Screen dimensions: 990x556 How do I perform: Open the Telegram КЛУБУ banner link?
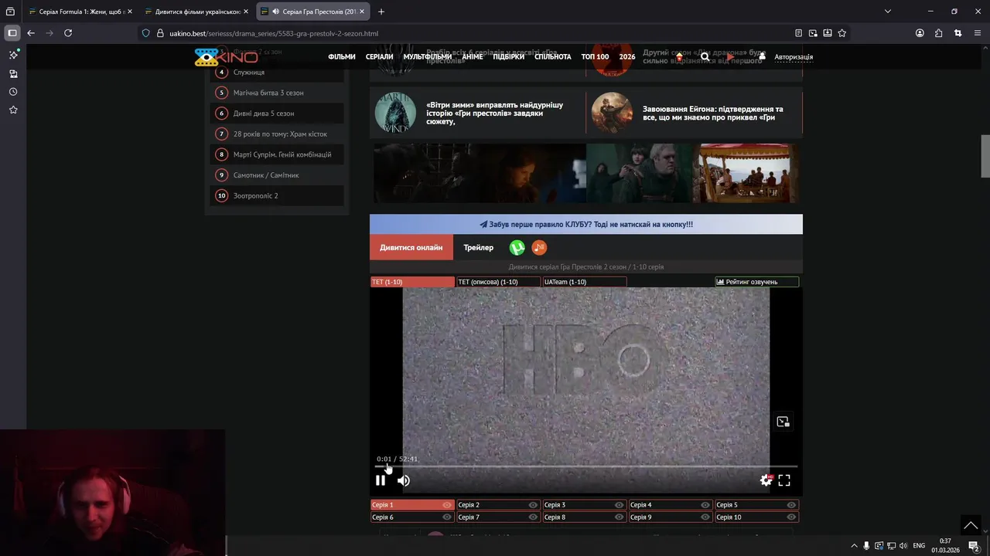tap(586, 225)
